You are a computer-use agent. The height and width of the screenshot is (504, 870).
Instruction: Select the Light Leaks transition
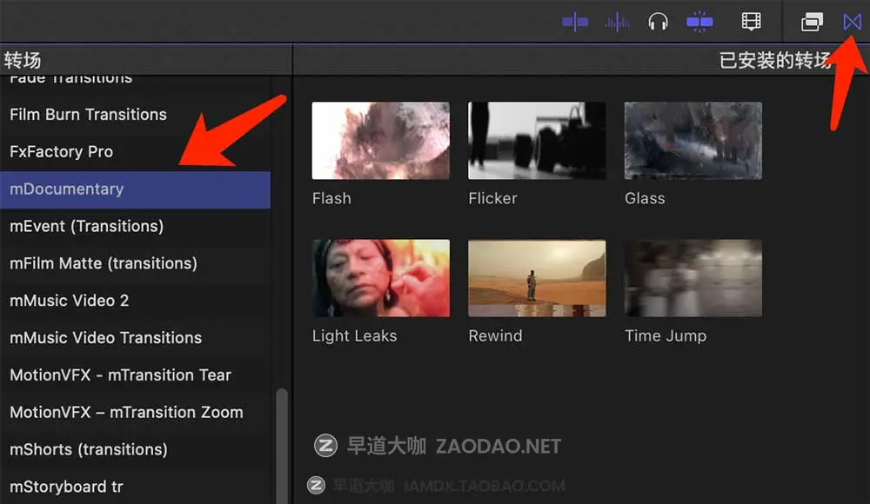tap(380, 277)
